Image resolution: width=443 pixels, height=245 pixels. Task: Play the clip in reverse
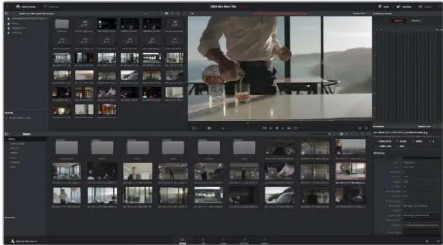click(270, 128)
